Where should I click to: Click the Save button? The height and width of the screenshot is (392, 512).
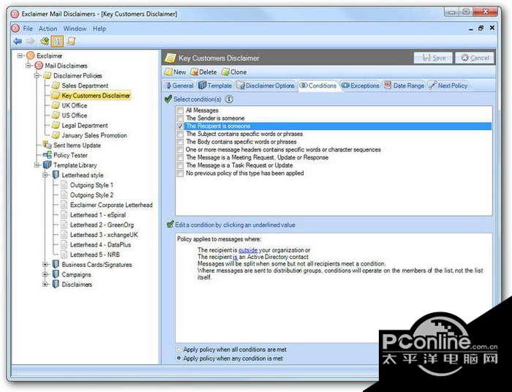coord(433,58)
